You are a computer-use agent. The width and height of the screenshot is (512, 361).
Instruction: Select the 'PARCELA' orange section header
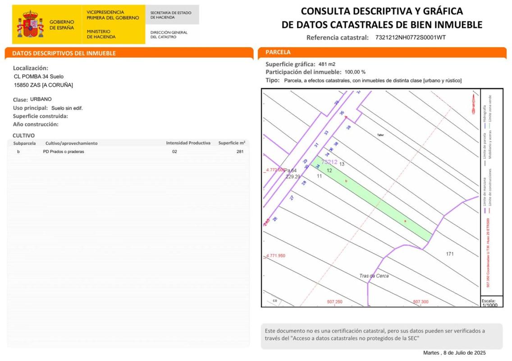coord(382,52)
